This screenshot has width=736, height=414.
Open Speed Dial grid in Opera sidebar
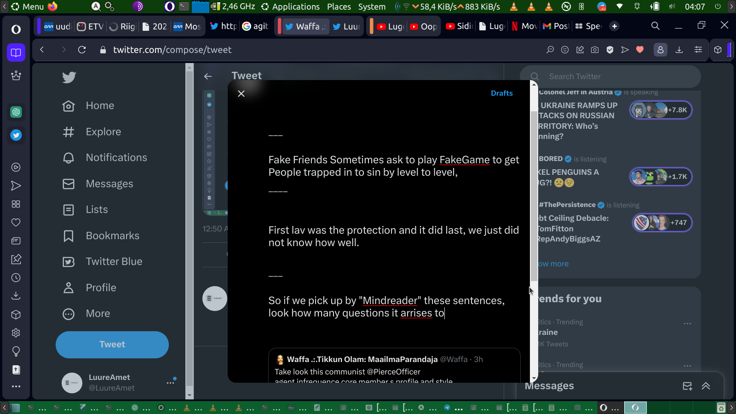coord(16,204)
